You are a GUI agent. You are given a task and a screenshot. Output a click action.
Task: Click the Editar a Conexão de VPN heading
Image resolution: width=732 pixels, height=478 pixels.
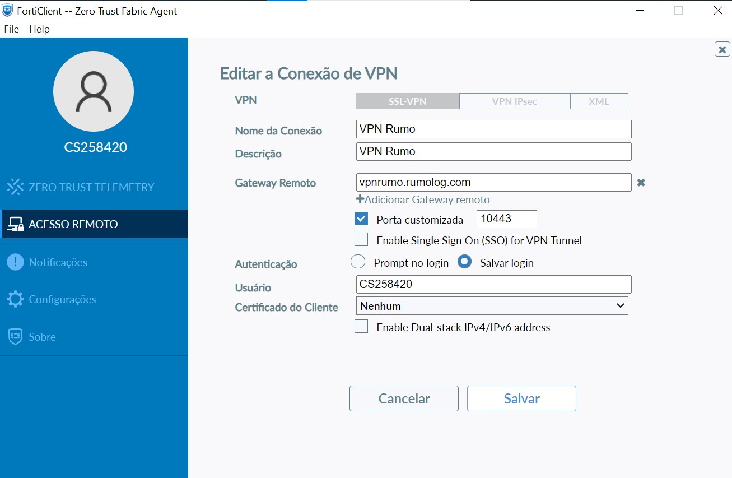pyautogui.click(x=309, y=73)
